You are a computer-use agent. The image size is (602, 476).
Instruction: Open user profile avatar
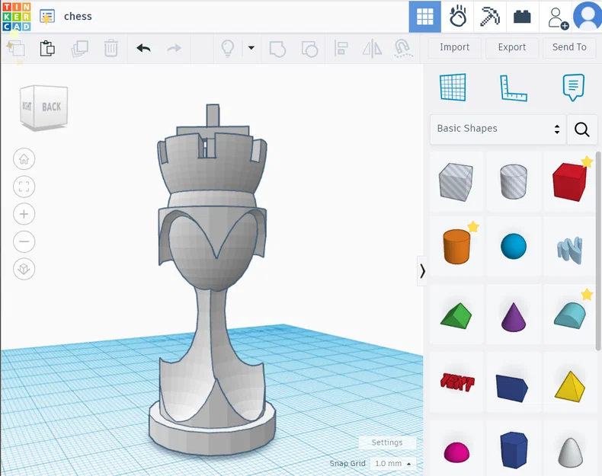click(x=588, y=17)
